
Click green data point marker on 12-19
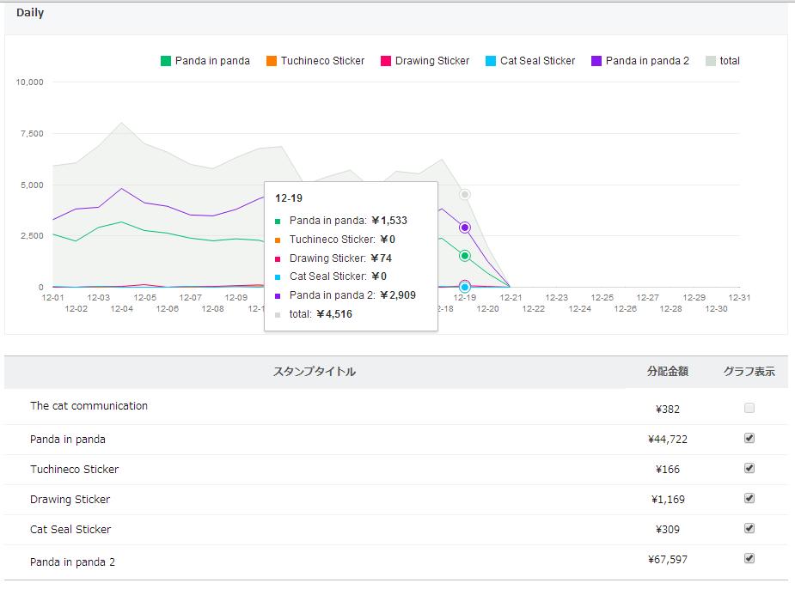tap(464, 256)
